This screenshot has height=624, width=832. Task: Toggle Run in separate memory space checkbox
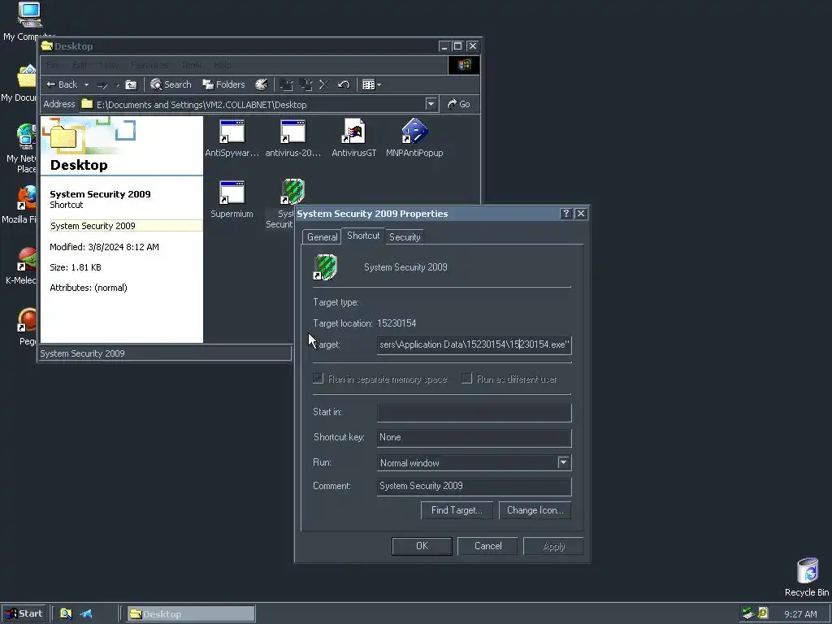click(318, 379)
